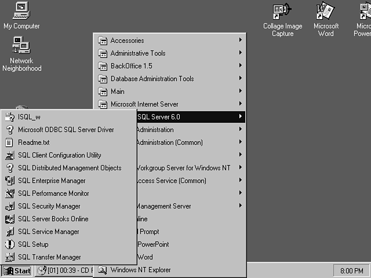Open Microsoft Word desktop shortcut
Viewport: 371px width, 278px height.
326,19
